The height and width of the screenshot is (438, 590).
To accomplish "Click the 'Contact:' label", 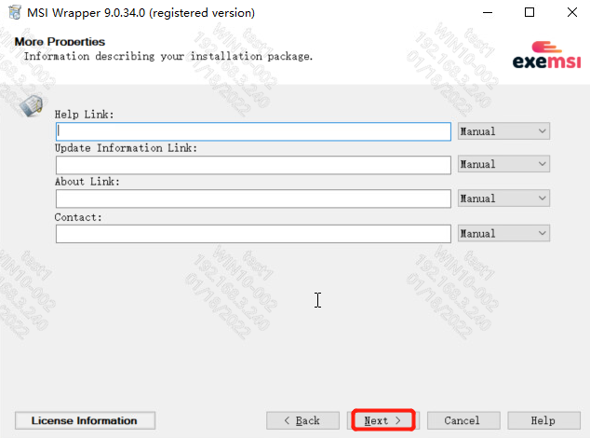I will (78, 217).
